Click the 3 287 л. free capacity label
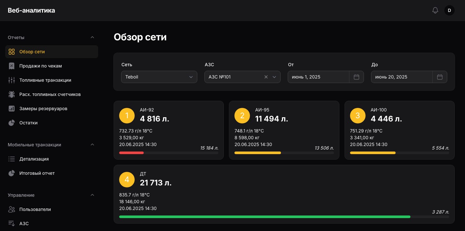Viewport: 465px width, 231px height. [x=440, y=212]
